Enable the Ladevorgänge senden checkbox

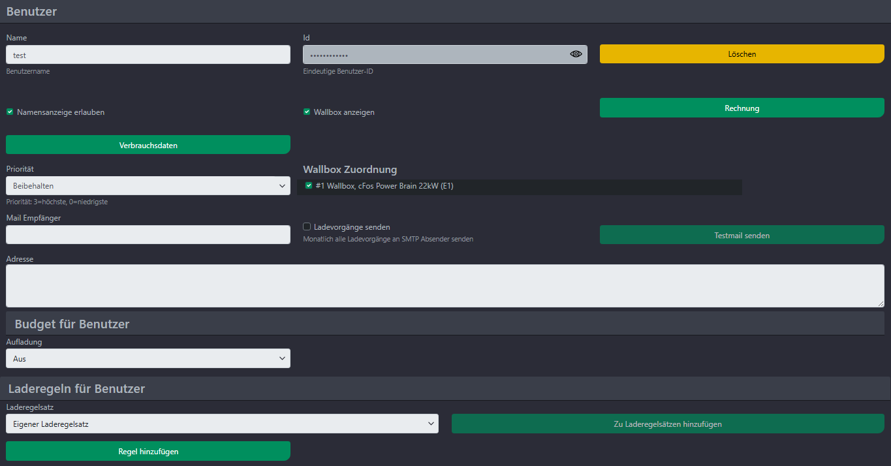[x=307, y=226]
